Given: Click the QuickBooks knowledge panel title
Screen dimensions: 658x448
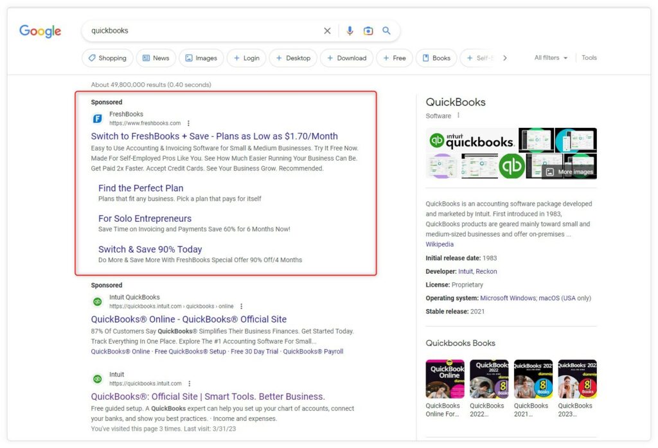Looking at the screenshot, I should click(456, 102).
